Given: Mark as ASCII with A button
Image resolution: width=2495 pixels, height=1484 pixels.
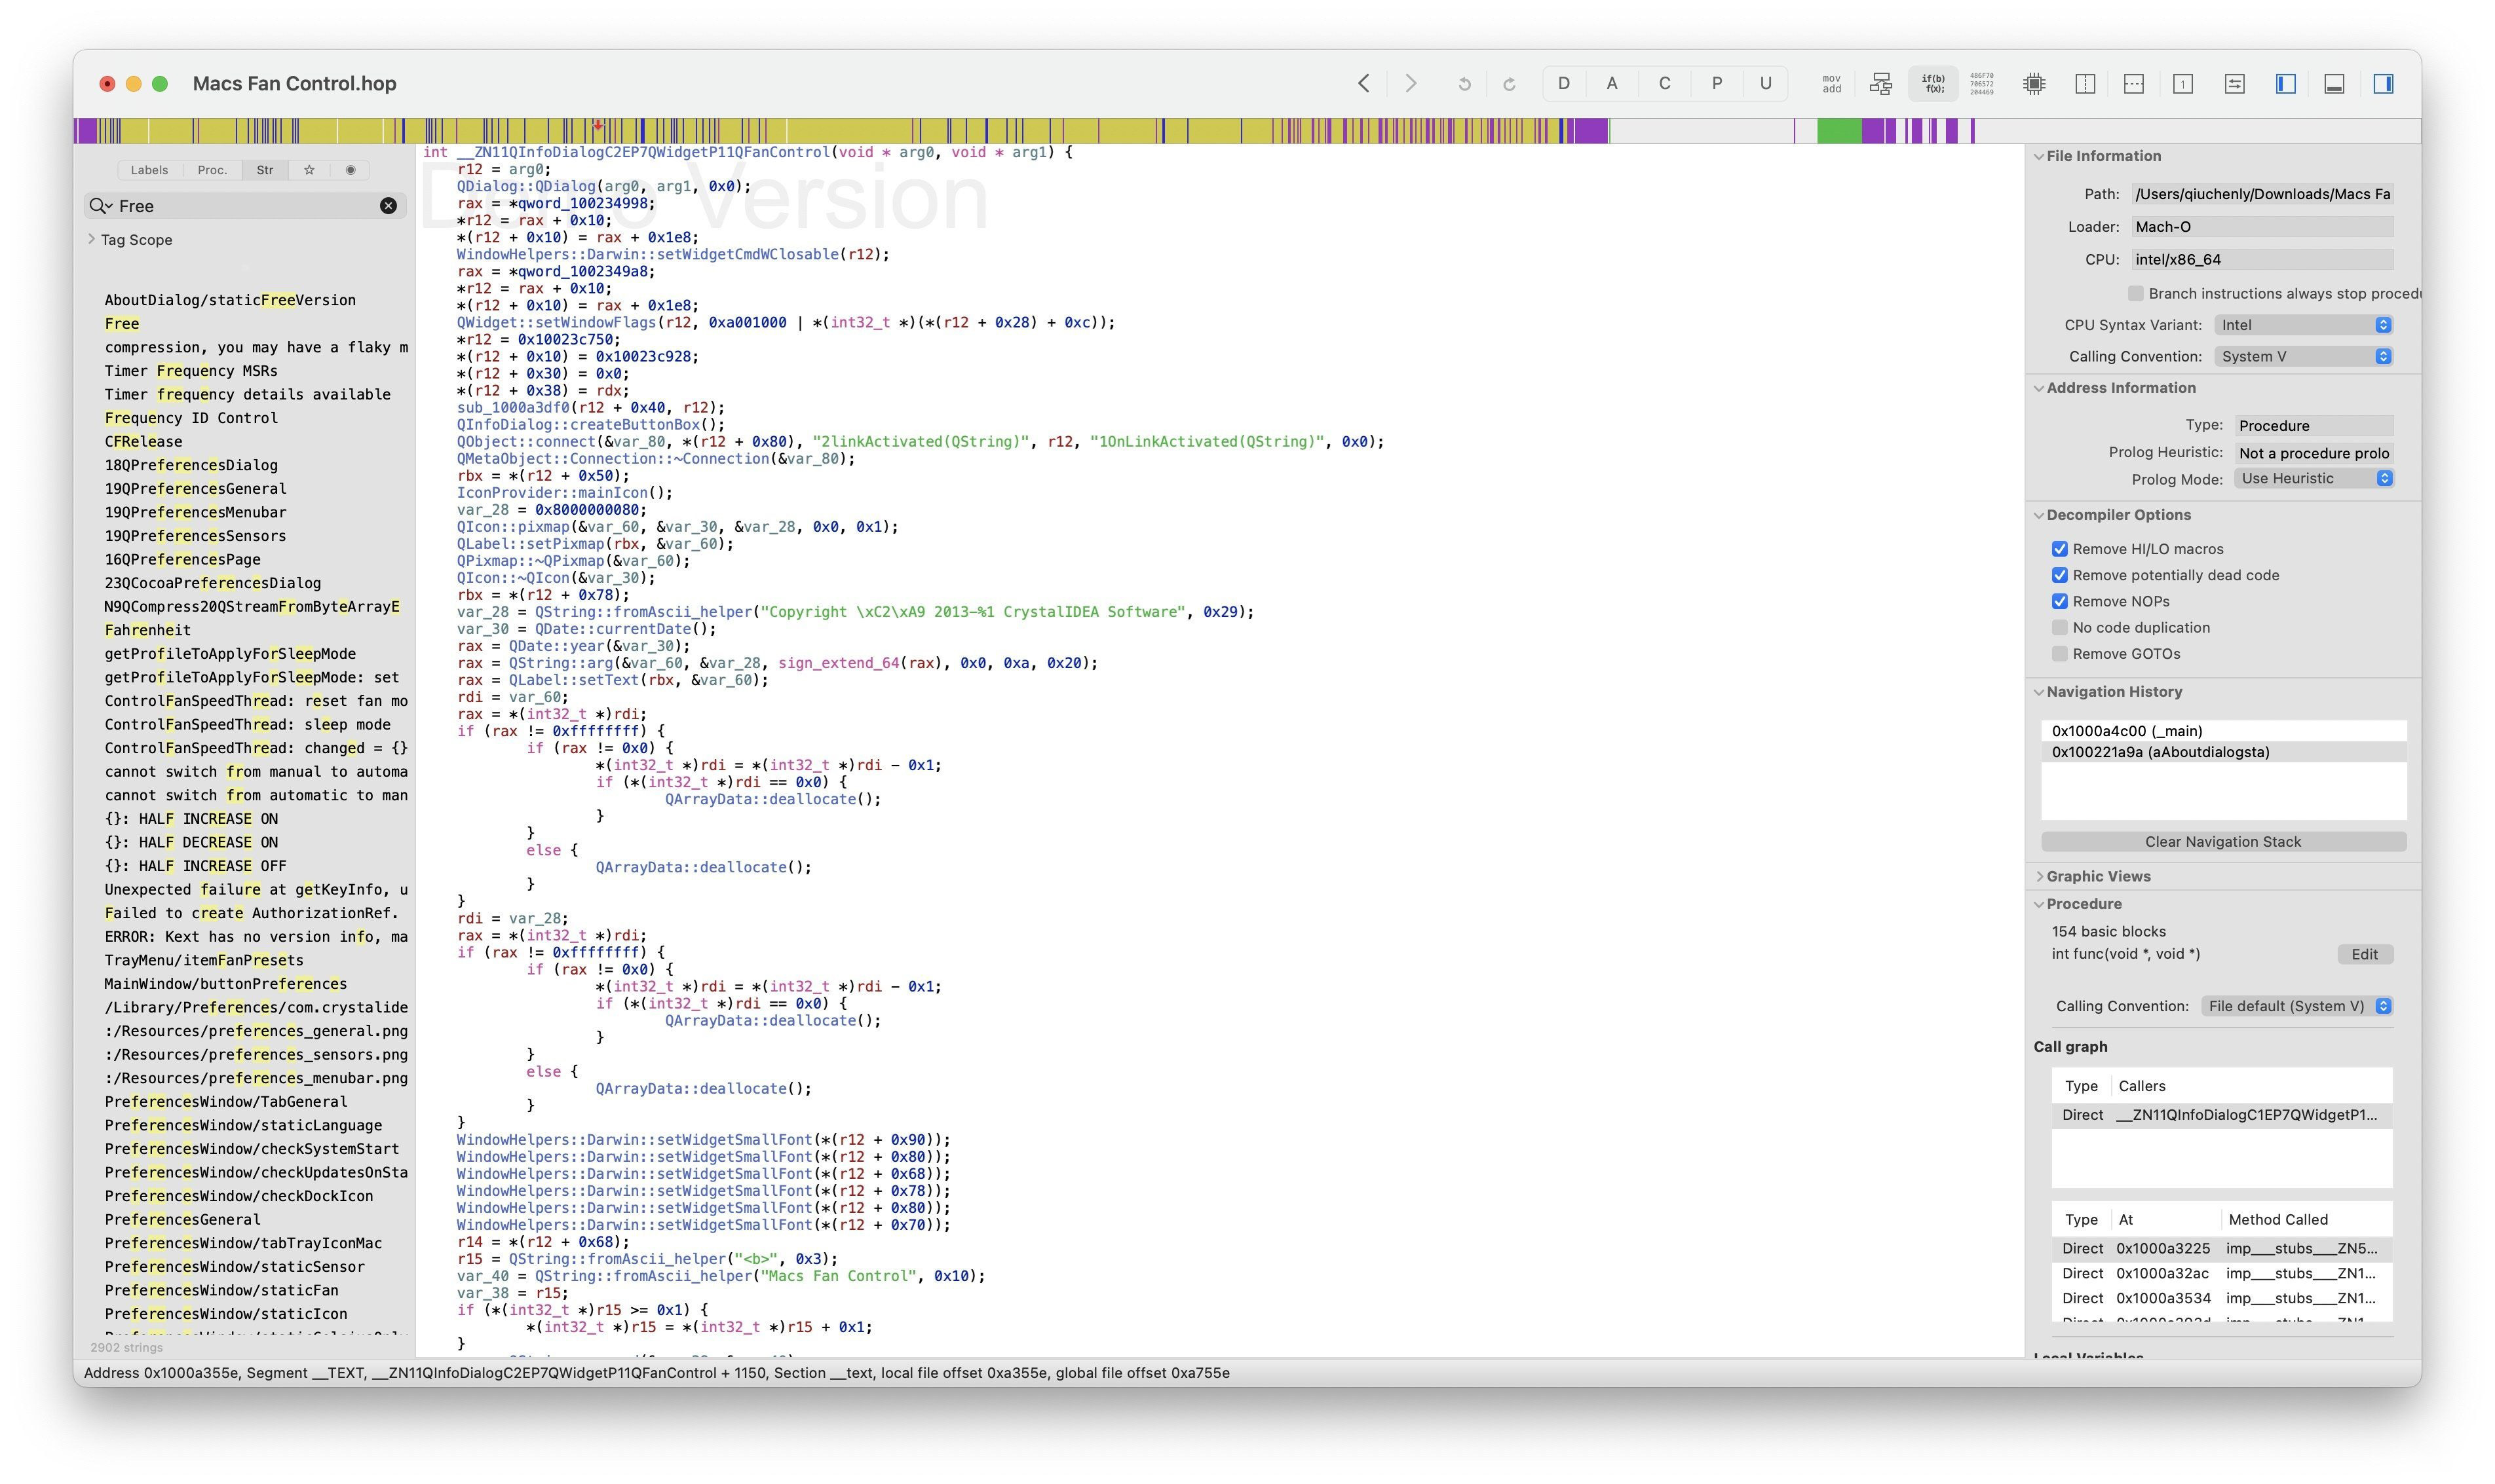Looking at the screenshot, I should click(1612, 84).
